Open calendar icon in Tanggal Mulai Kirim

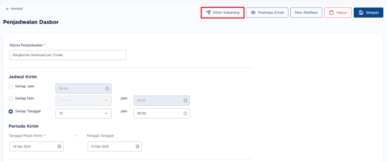59,146
